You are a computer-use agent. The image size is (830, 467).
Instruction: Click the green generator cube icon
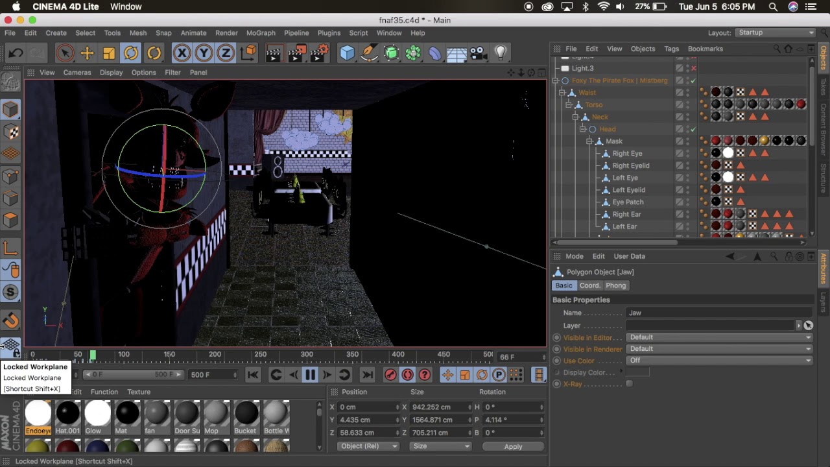coord(391,53)
